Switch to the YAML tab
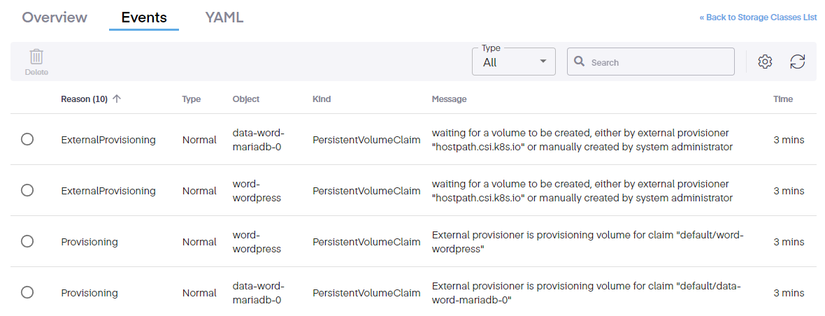The height and width of the screenshot is (316, 825). pos(224,17)
